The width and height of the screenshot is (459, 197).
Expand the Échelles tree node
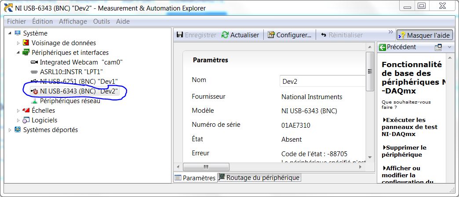[x=18, y=111]
